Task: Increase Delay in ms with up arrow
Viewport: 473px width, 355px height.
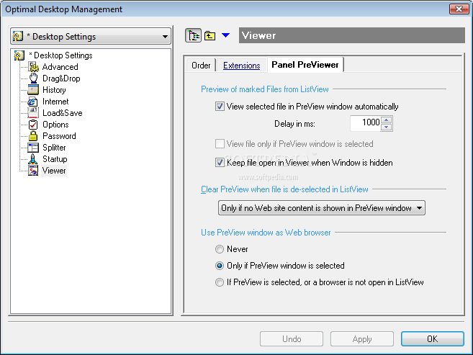Action: coord(387,120)
